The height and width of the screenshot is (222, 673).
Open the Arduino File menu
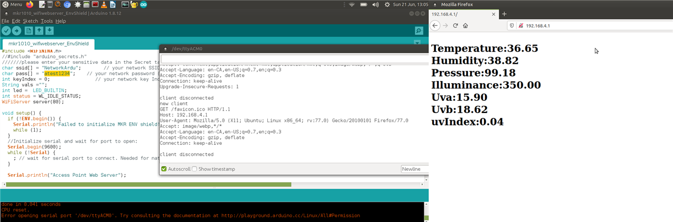coord(5,21)
